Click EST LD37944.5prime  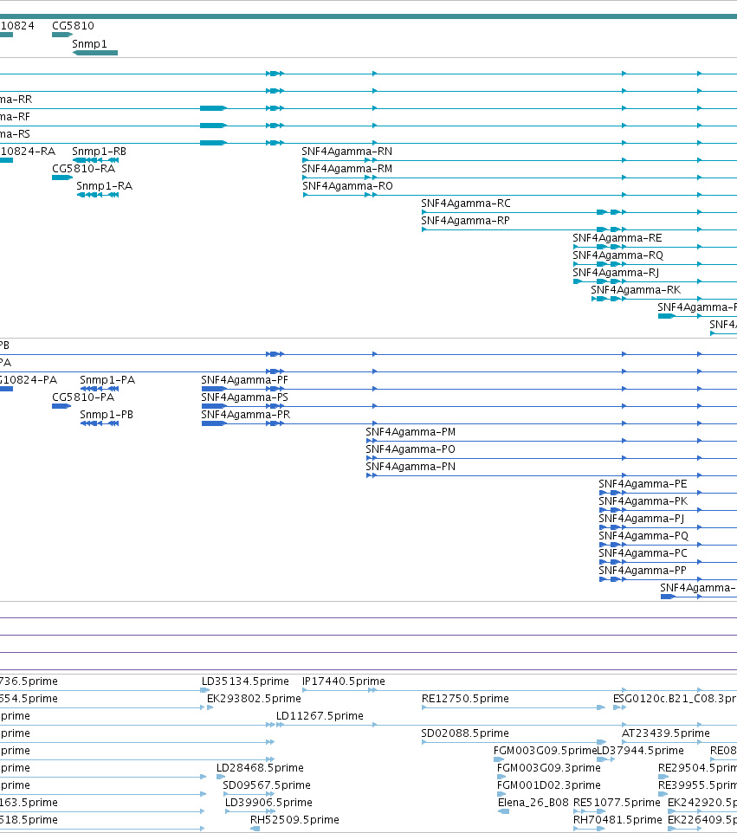(x=640, y=750)
